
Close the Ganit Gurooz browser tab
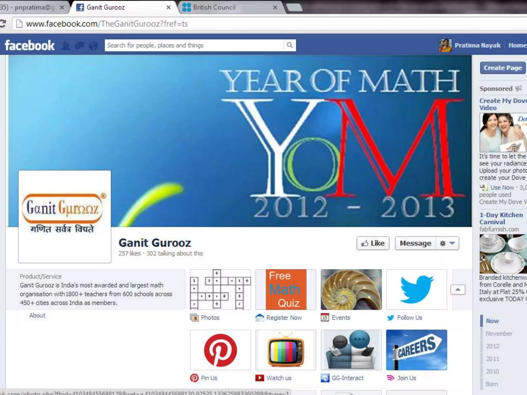tap(169, 7)
